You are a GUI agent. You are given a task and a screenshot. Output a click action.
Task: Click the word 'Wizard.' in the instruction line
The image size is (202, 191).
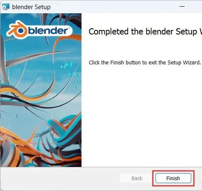click(x=192, y=63)
